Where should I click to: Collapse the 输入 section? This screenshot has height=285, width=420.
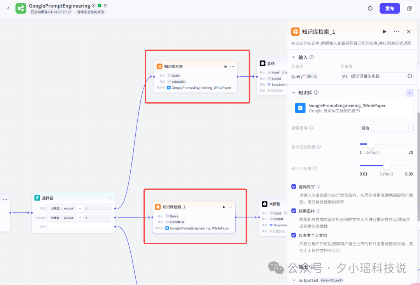tap(294, 57)
